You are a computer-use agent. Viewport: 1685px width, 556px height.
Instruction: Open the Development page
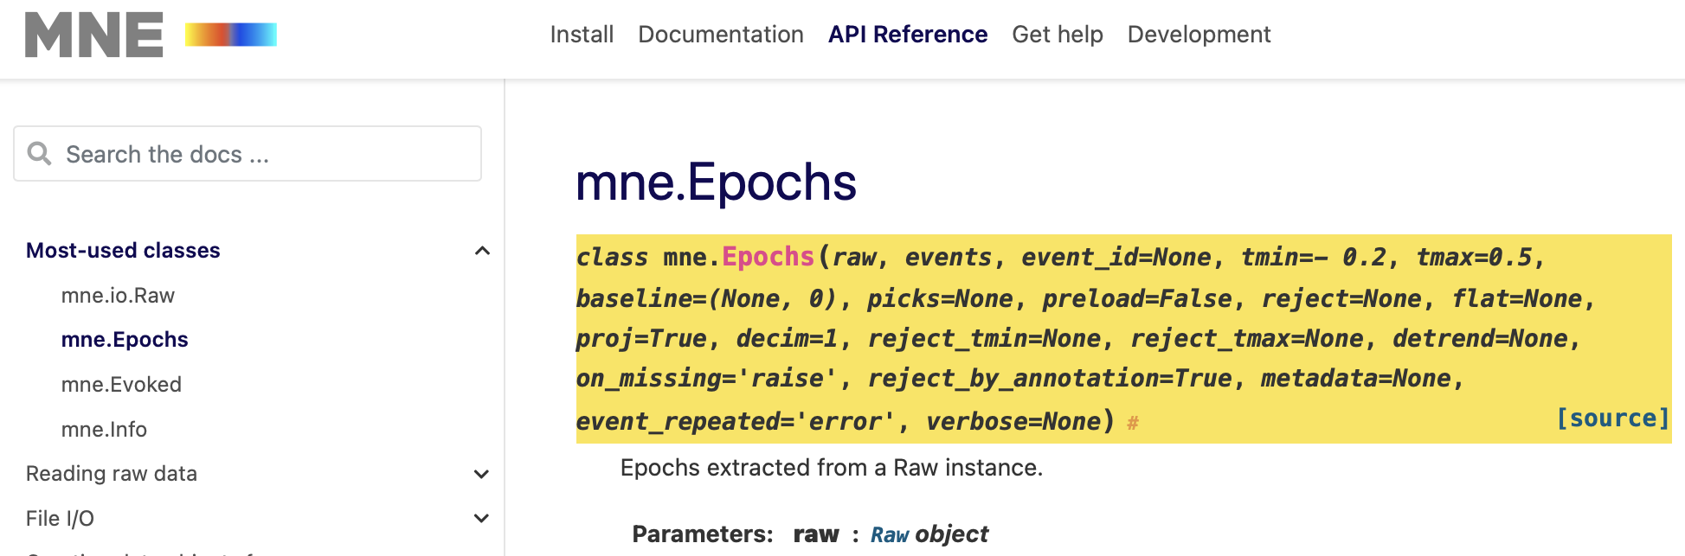(1199, 35)
